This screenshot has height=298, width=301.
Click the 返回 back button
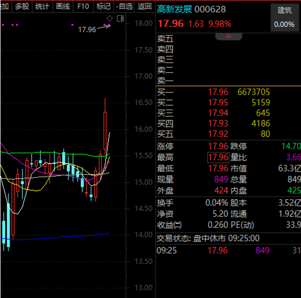145,6
